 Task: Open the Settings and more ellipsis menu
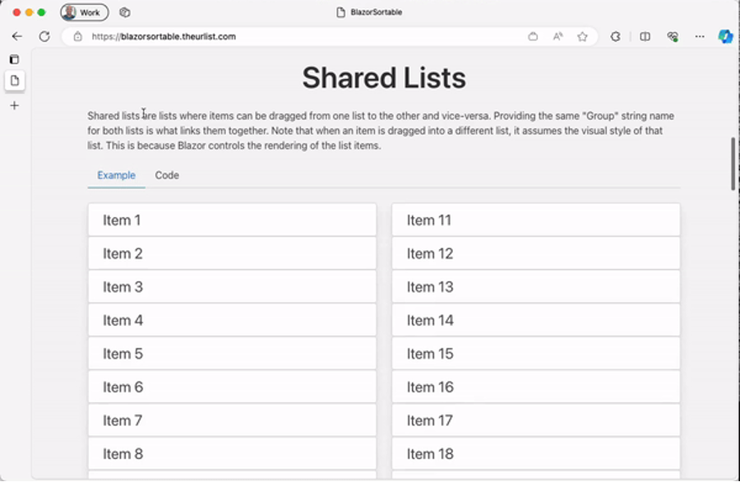pos(700,36)
